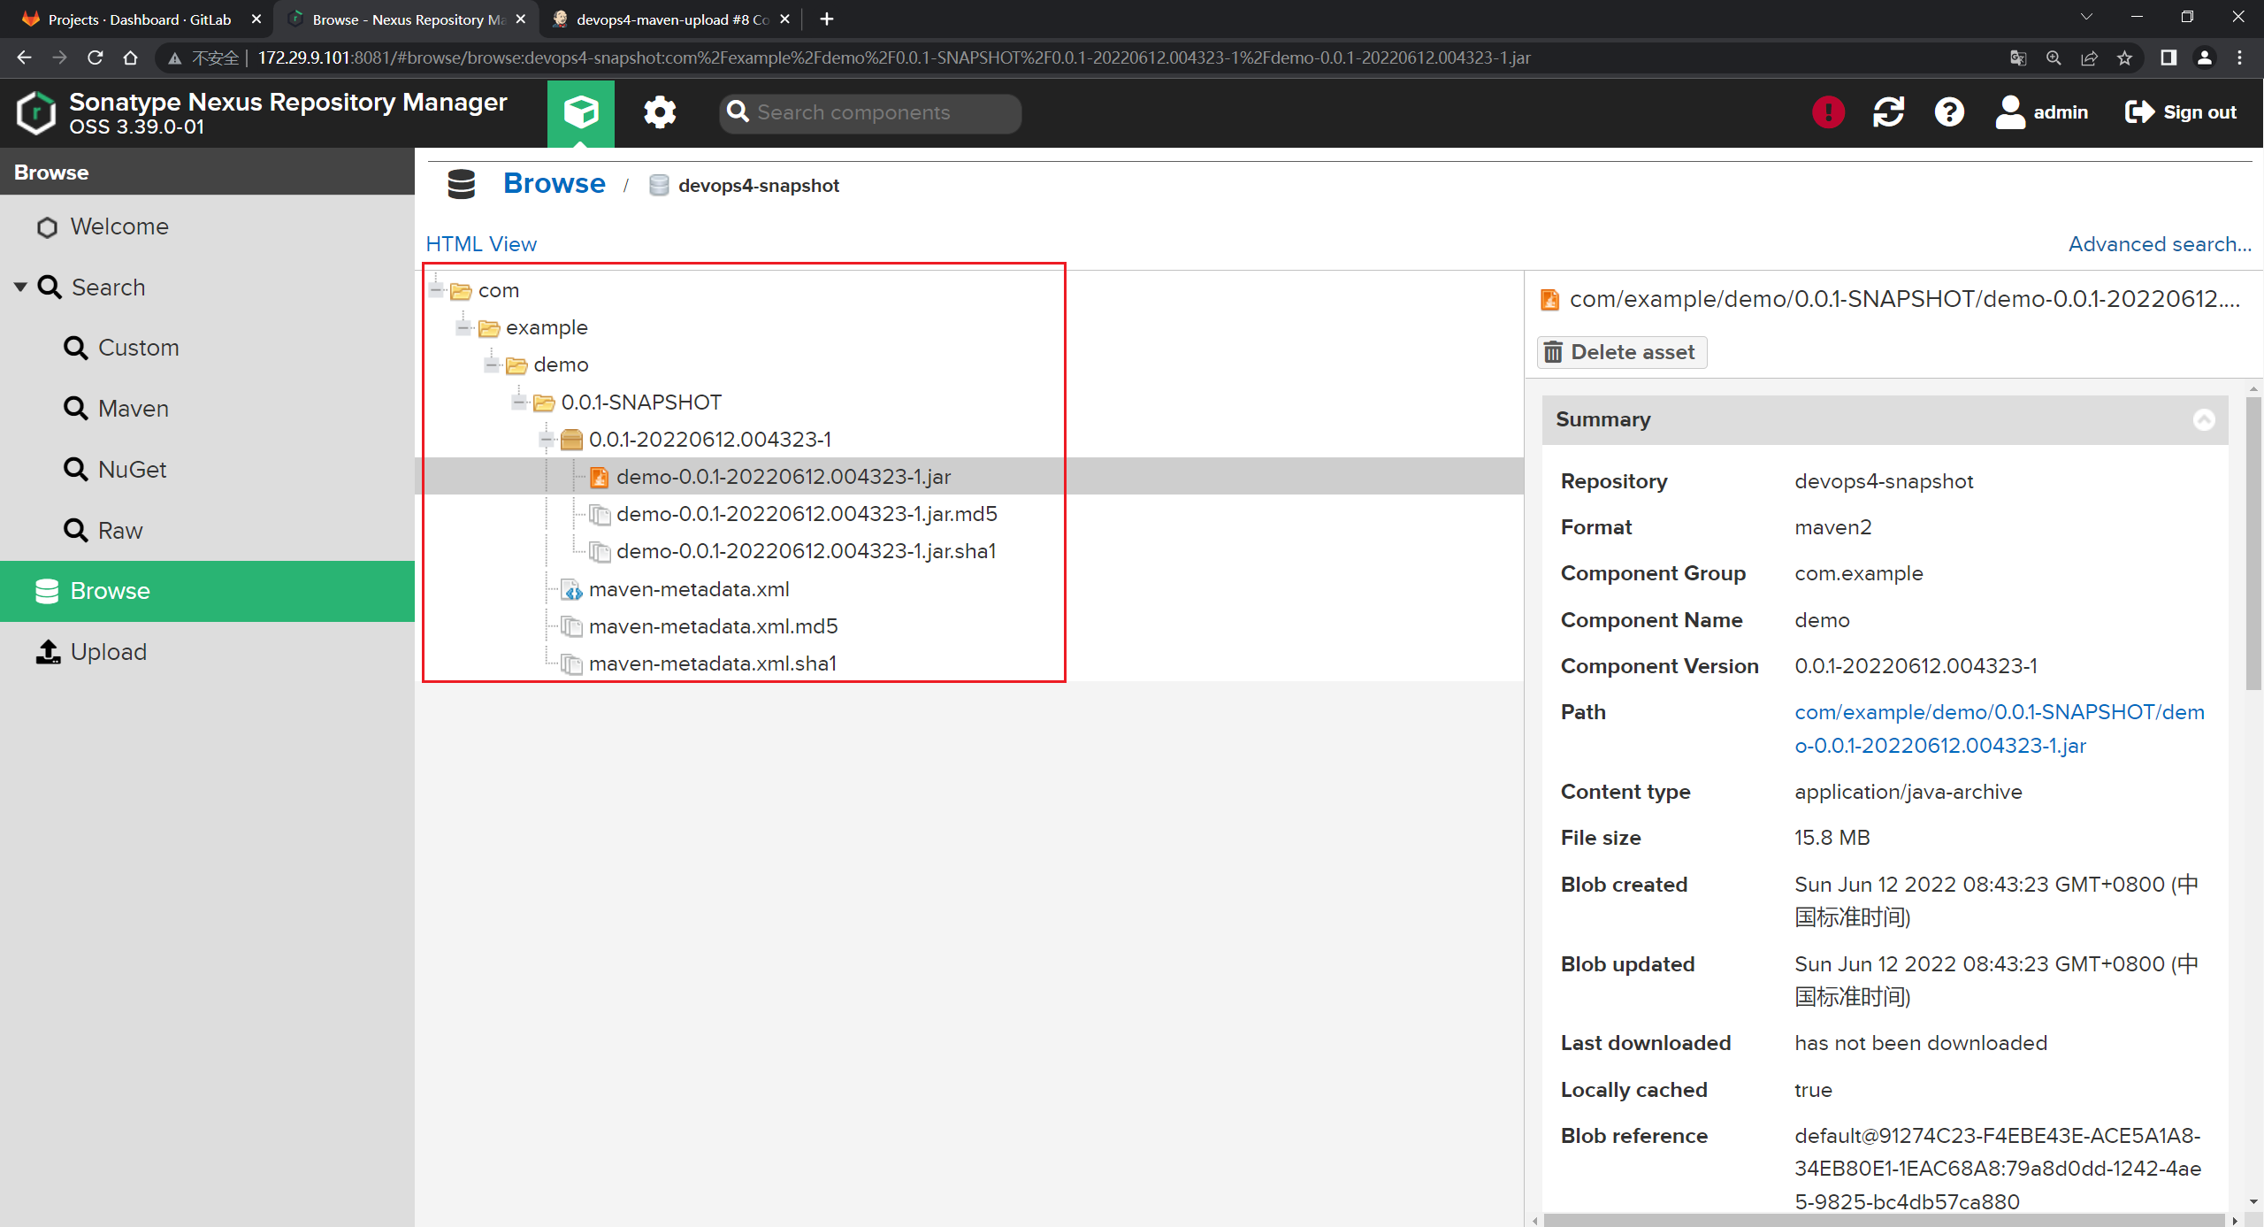Collapse the Summary panel
The width and height of the screenshot is (2264, 1227).
pyautogui.click(x=2204, y=419)
